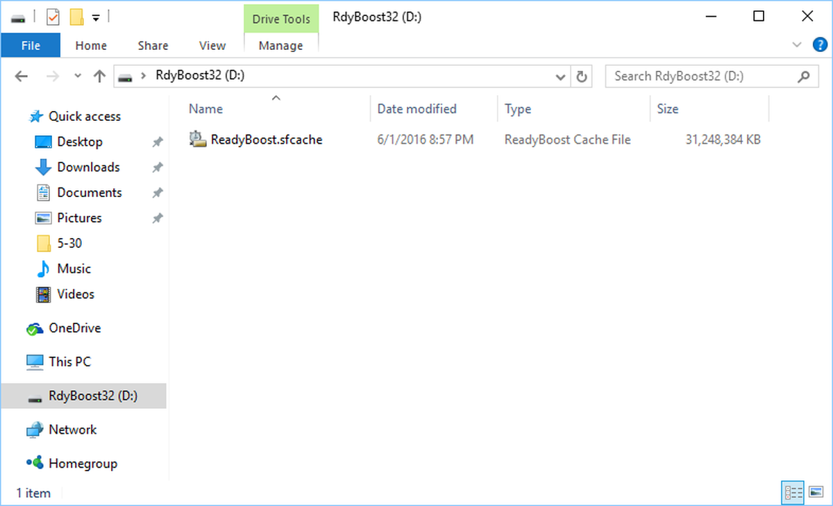Refresh the folder with the refresh icon
Screen dimensions: 833x506
coord(582,76)
